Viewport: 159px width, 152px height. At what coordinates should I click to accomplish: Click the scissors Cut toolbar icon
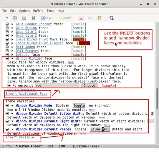pyautogui.click(x=81, y=18)
